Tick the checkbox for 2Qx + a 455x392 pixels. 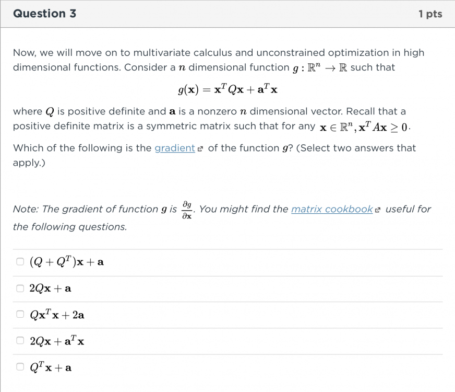(x=20, y=288)
